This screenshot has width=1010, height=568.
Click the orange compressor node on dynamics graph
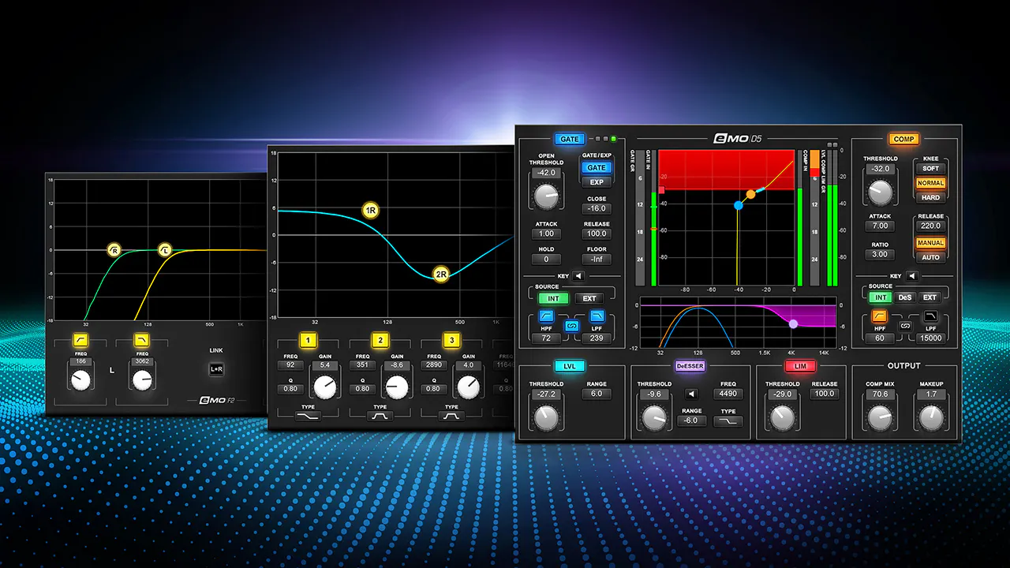pyautogui.click(x=751, y=194)
